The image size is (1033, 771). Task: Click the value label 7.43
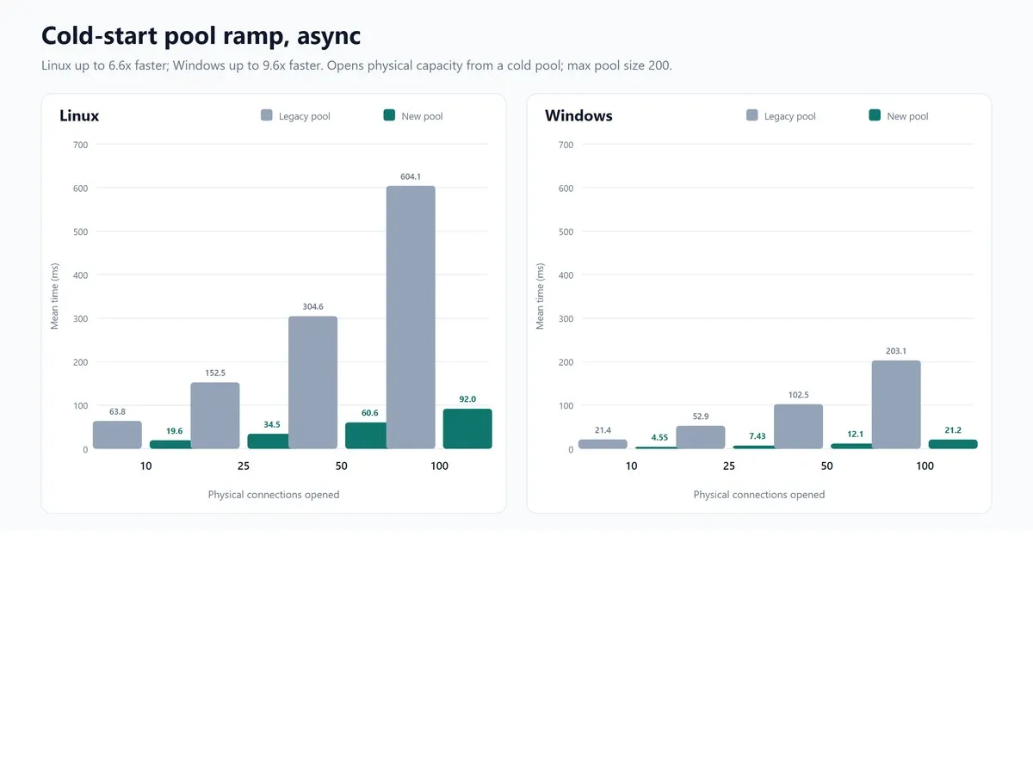(x=758, y=436)
